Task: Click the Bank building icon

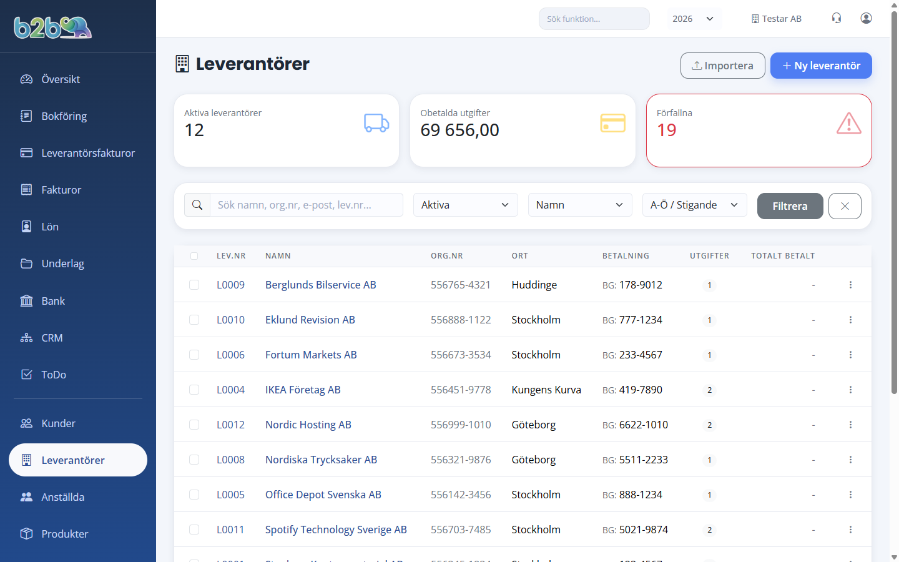Action: 26,301
